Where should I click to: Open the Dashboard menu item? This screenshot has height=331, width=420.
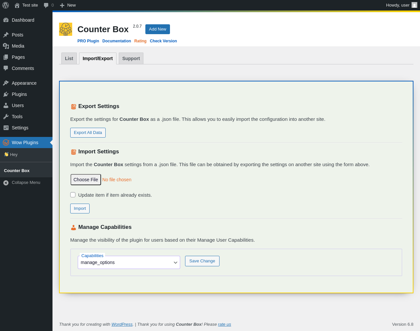tap(26, 20)
